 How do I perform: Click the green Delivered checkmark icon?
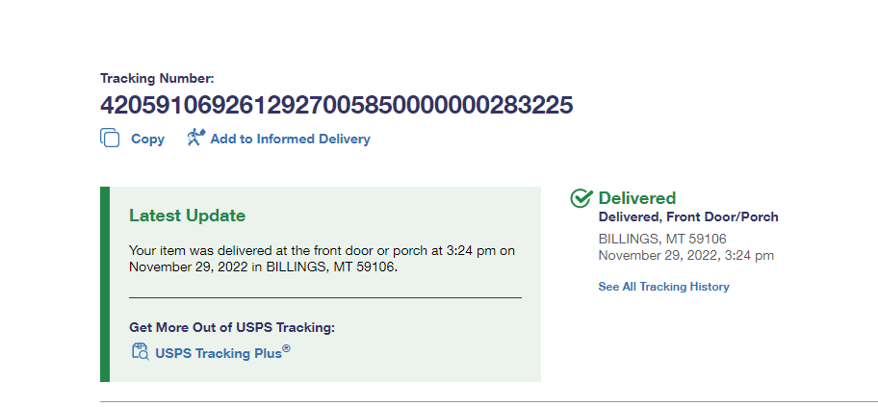pyautogui.click(x=581, y=198)
